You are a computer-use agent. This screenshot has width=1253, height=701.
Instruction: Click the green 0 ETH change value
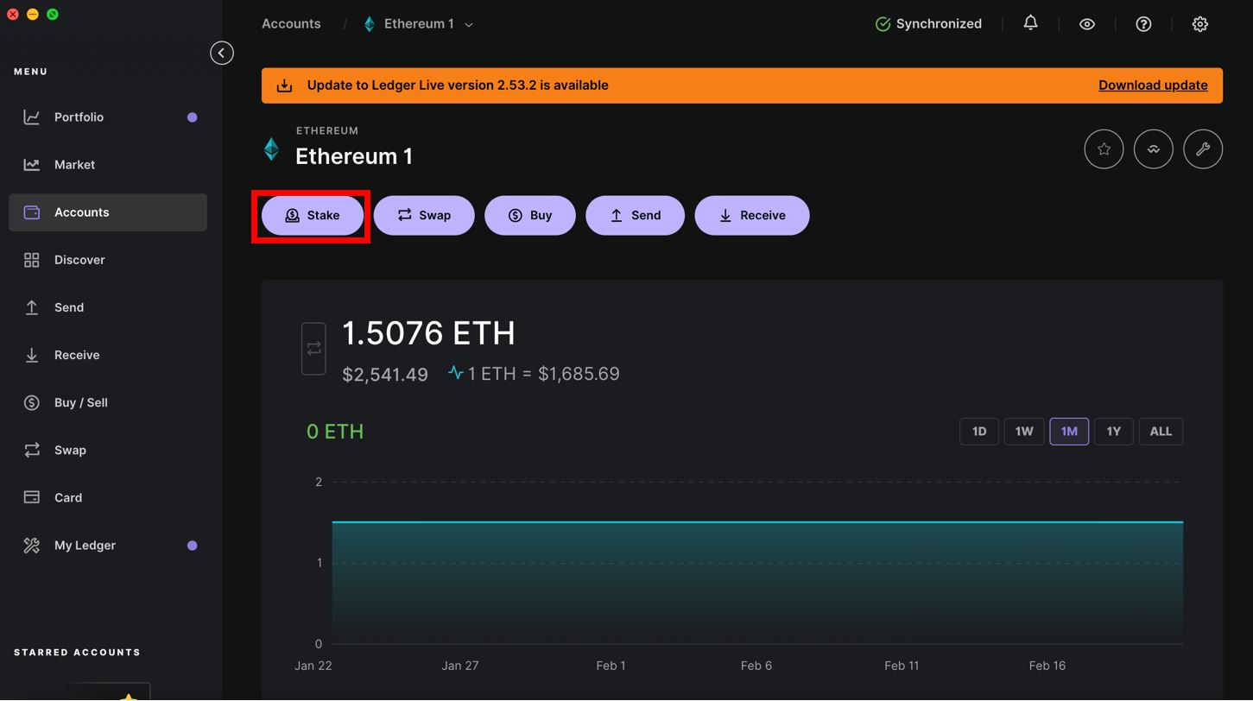[335, 432]
